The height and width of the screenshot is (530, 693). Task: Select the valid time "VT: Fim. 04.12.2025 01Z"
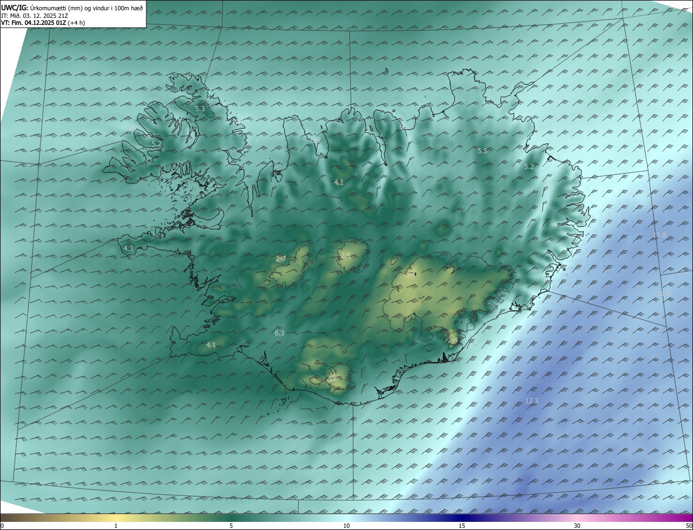[34, 23]
